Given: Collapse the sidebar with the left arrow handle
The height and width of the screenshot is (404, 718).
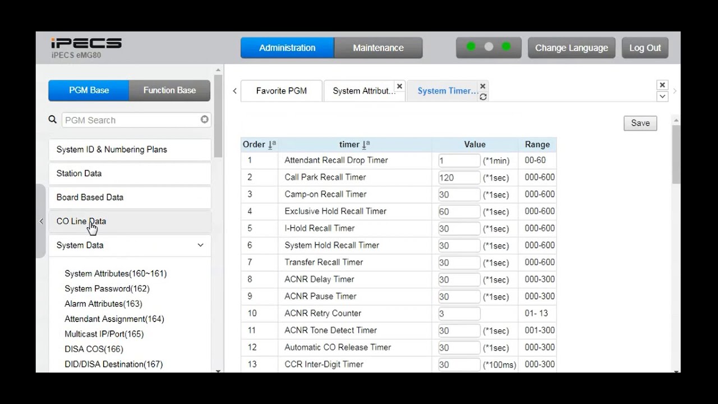Looking at the screenshot, I should [x=41, y=221].
